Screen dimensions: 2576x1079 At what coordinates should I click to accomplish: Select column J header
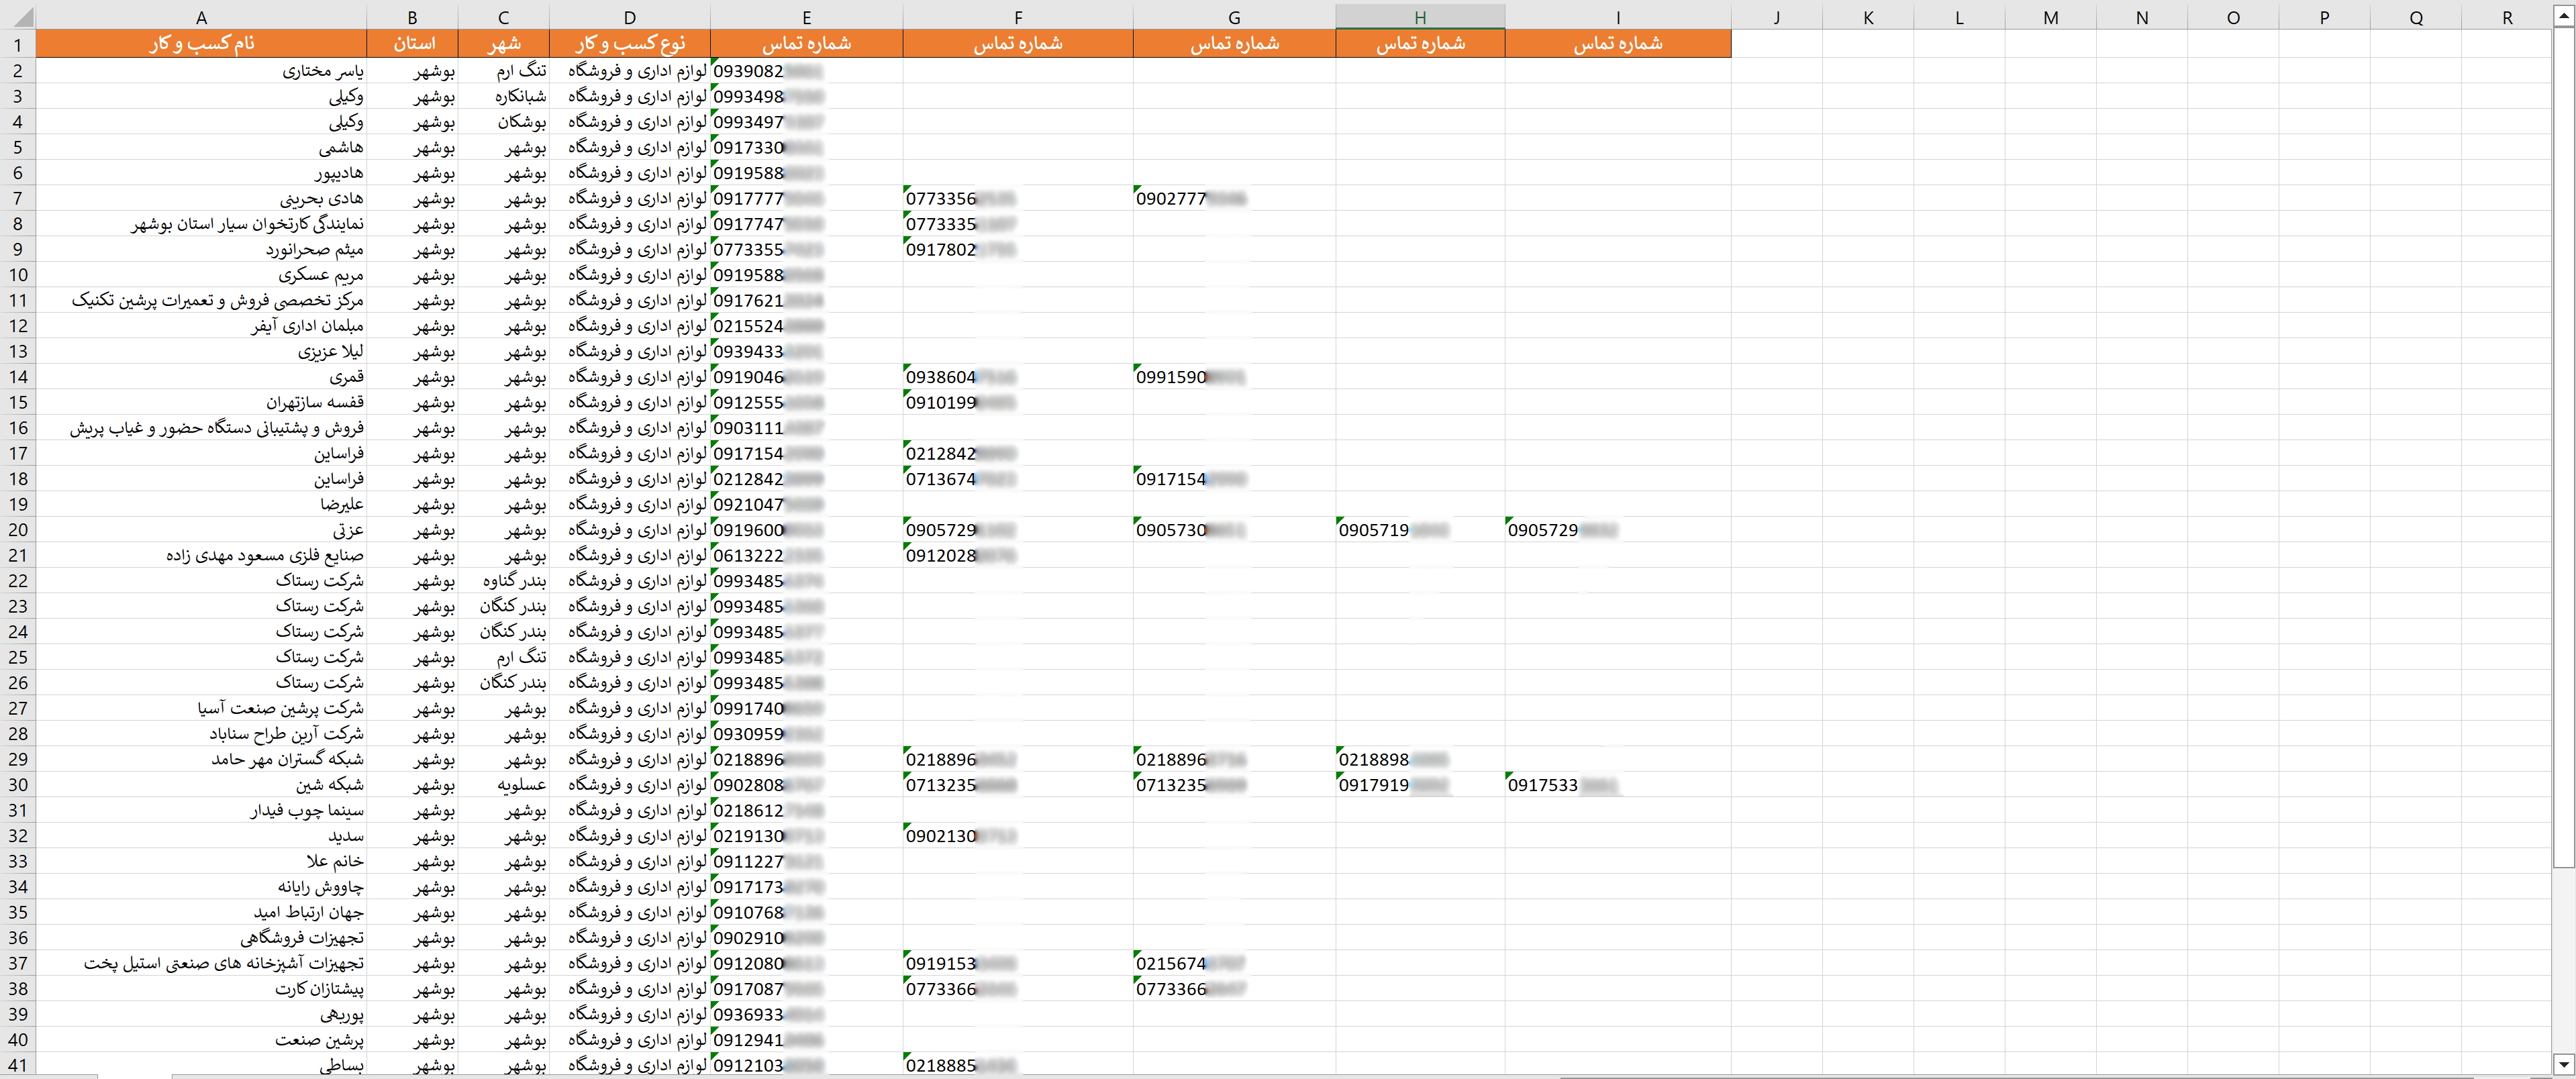pos(1777,17)
